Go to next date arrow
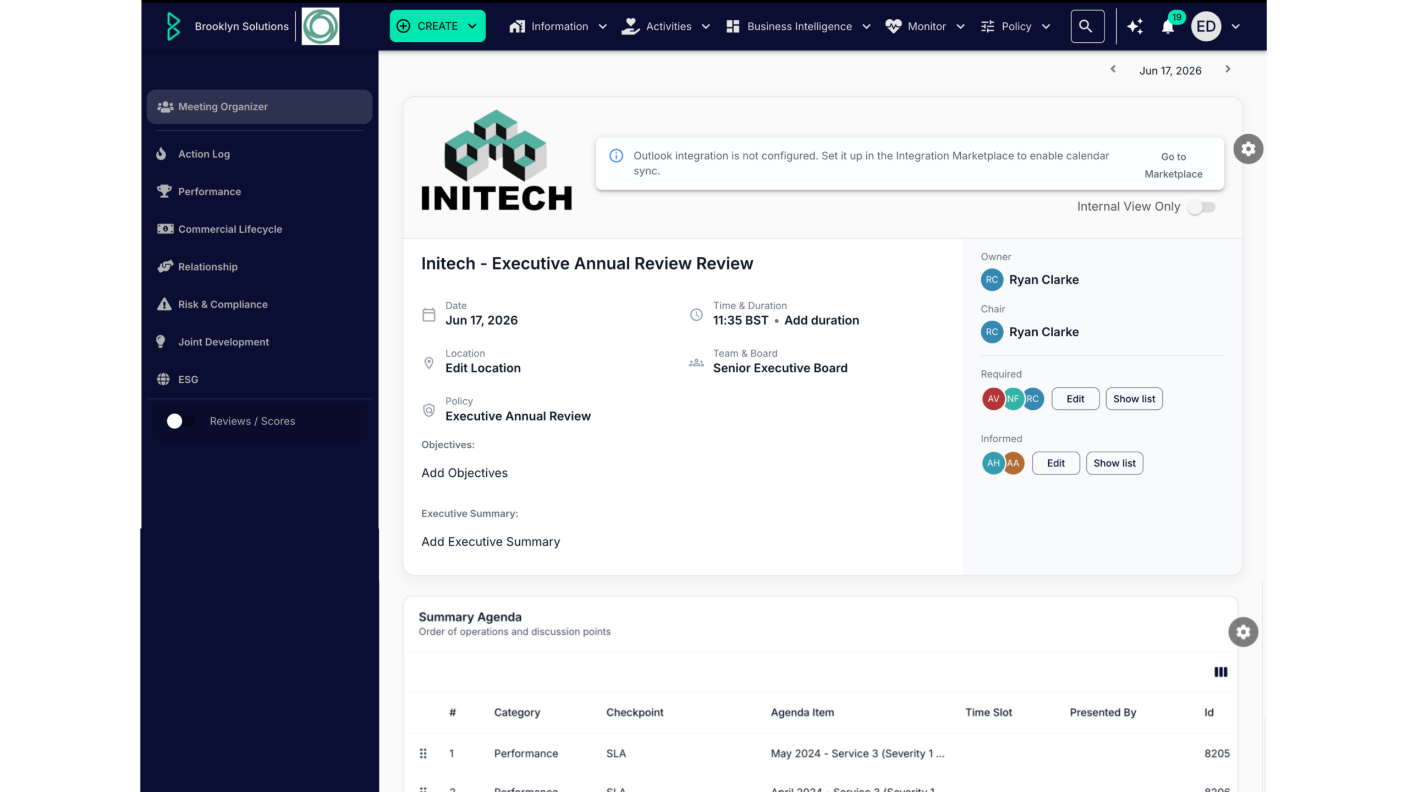Image resolution: width=1408 pixels, height=792 pixels. (1228, 69)
